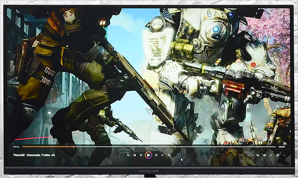
Task: Skip to the previous track
Action: tap(135, 155)
